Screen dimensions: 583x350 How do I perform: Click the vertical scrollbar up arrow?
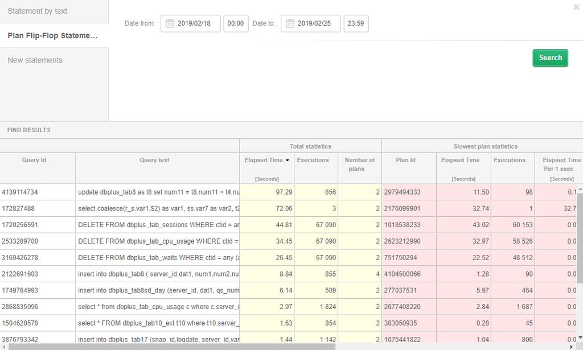pyautogui.click(x=580, y=190)
